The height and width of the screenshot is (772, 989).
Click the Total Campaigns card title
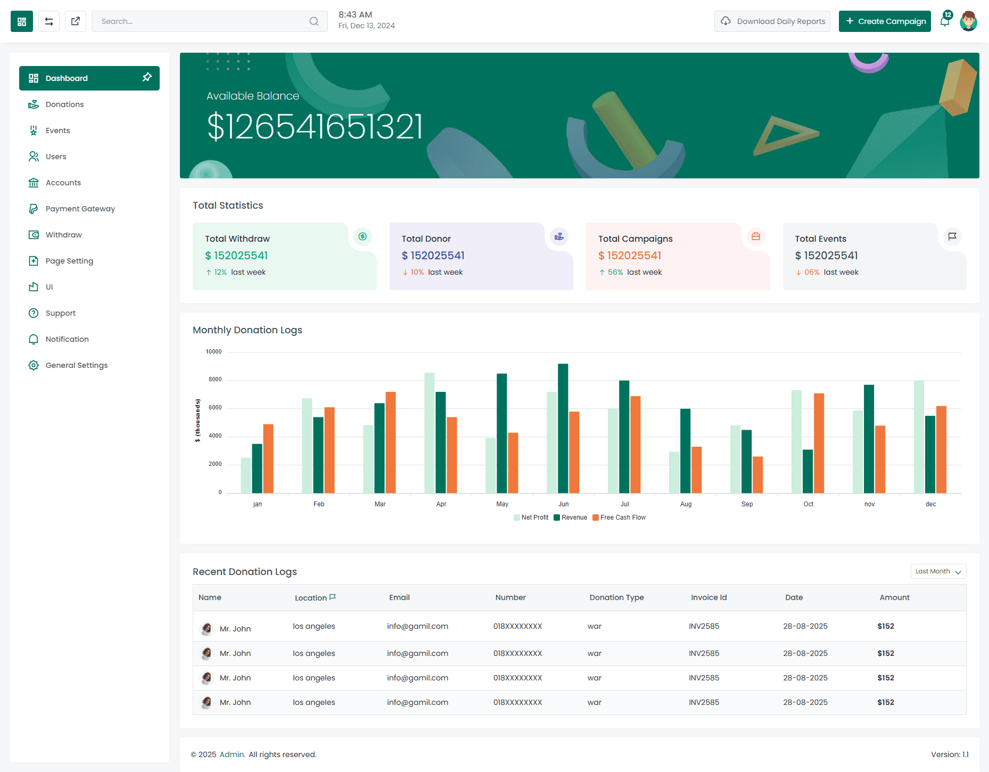636,239
